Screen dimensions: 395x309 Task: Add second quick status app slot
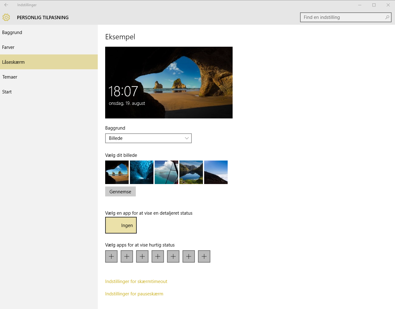(x=127, y=256)
